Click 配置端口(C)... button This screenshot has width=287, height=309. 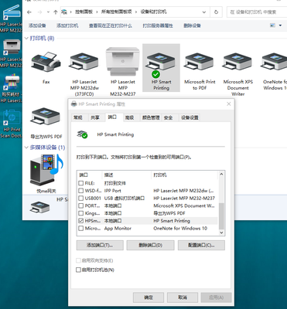pos(201,245)
